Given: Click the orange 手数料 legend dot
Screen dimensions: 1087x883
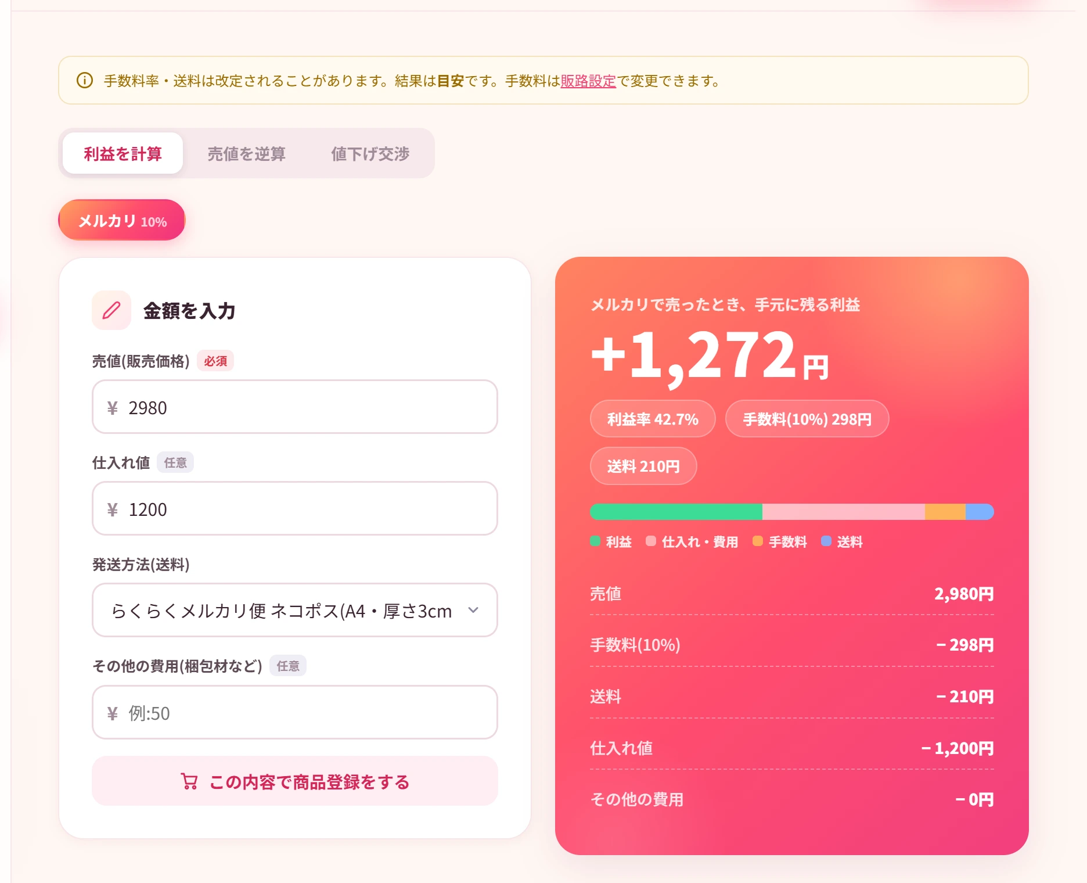Looking at the screenshot, I should tap(758, 541).
